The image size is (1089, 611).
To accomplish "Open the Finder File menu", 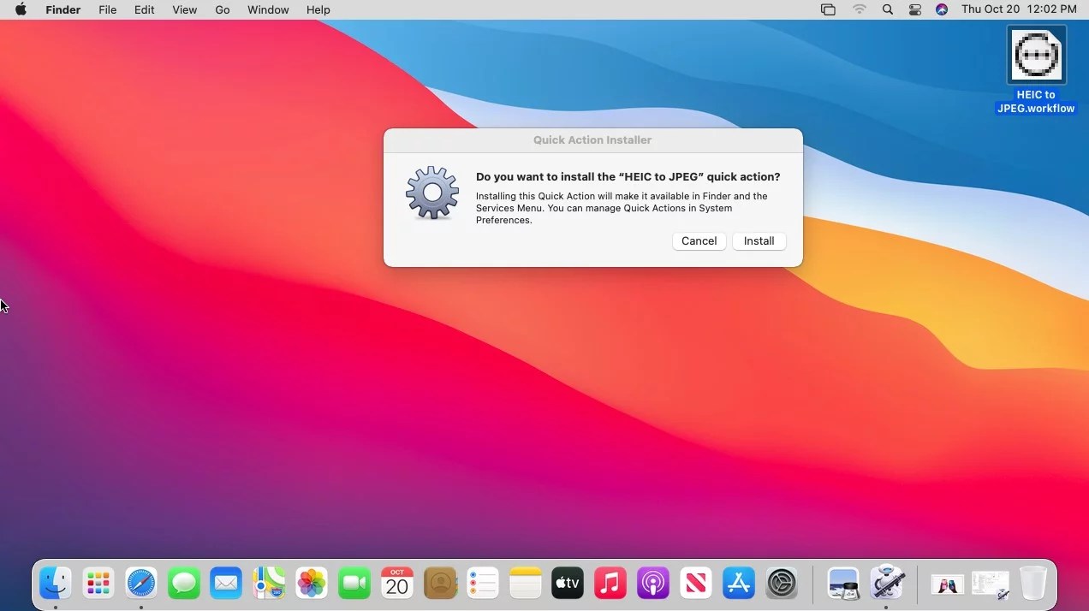I will point(107,9).
